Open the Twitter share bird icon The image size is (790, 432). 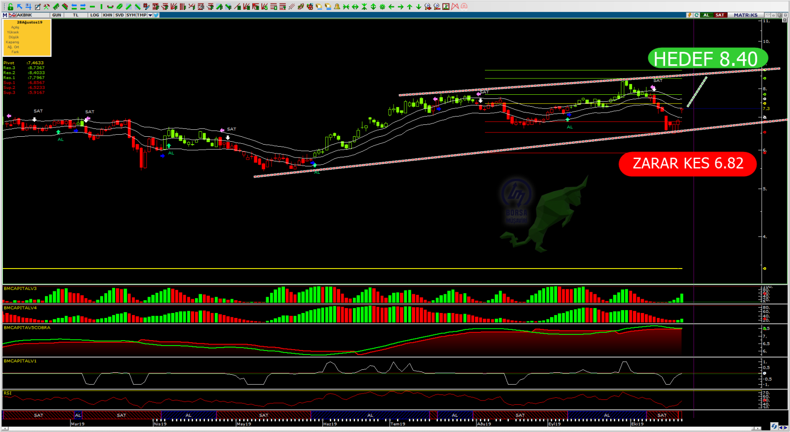coord(156,15)
